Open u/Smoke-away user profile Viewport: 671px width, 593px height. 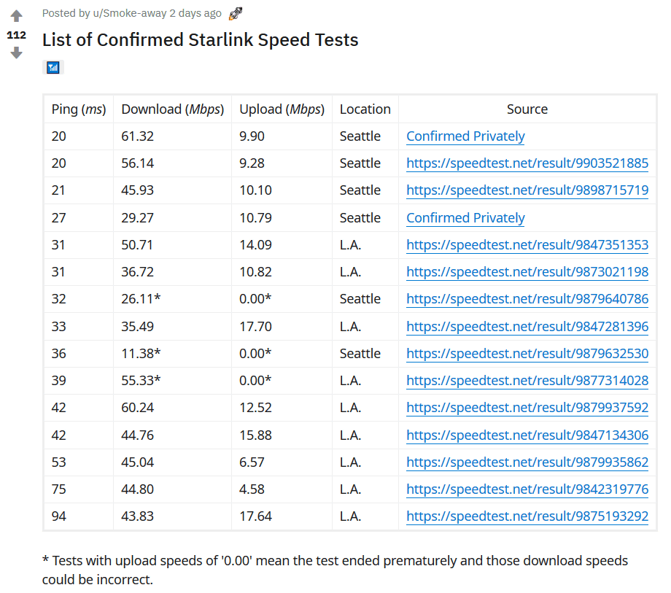(x=129, y=13)
